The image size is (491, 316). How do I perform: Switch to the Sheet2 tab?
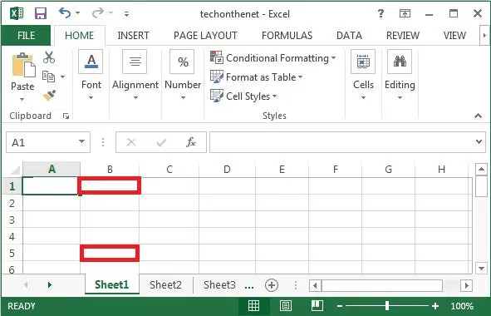point(165,285)
